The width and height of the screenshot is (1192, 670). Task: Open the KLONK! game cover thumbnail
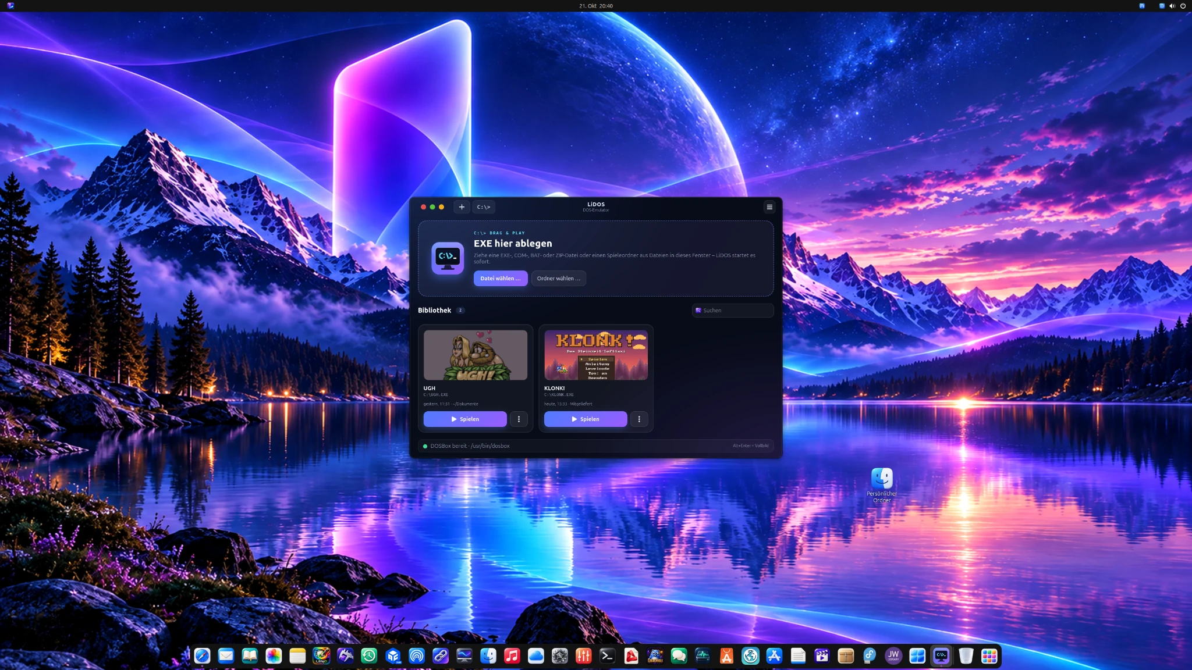[x=596, y=355]
